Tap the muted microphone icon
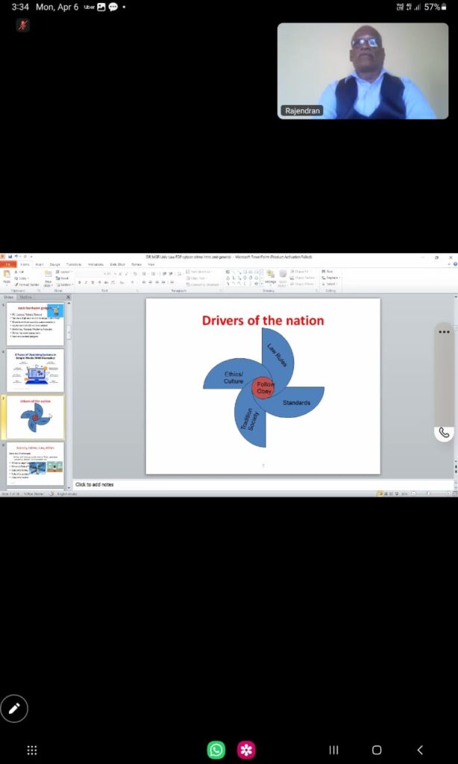The height and width of the screenshot is (764, 458). [x=23, y=25]
